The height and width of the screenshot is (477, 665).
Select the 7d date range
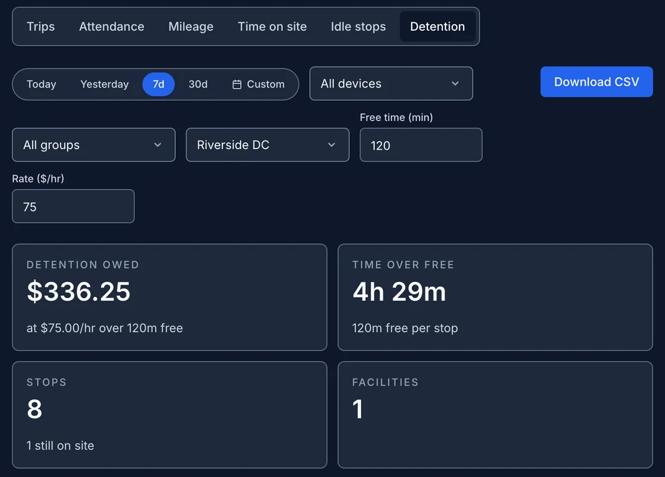[x=158, y=85]
